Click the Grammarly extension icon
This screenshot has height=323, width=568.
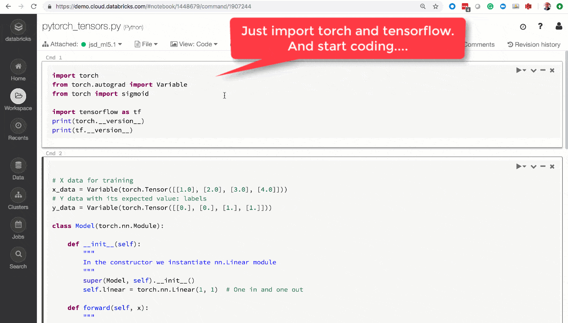point(490,6)
